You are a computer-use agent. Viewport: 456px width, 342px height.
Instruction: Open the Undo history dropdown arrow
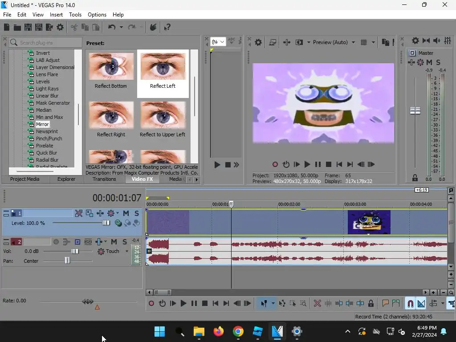click(x=121, y=27)
